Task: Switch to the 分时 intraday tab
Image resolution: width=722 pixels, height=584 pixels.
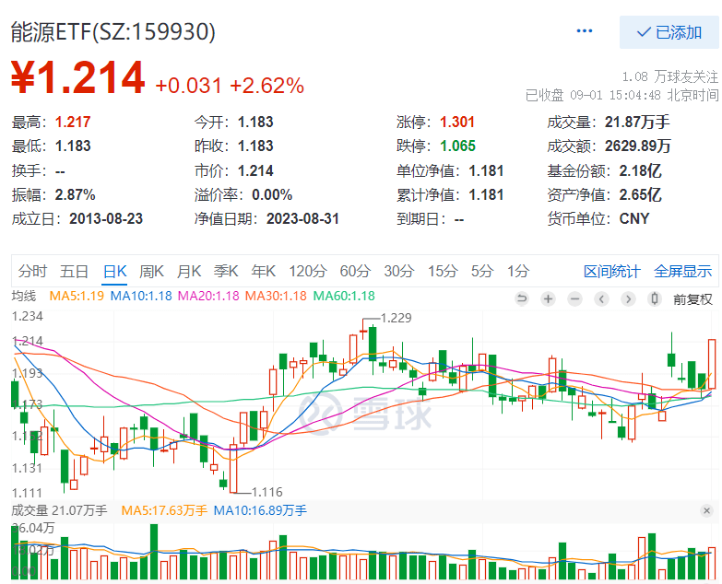Action: 32,271
